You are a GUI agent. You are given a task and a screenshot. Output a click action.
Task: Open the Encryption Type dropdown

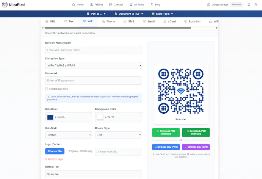pos(94,65)
